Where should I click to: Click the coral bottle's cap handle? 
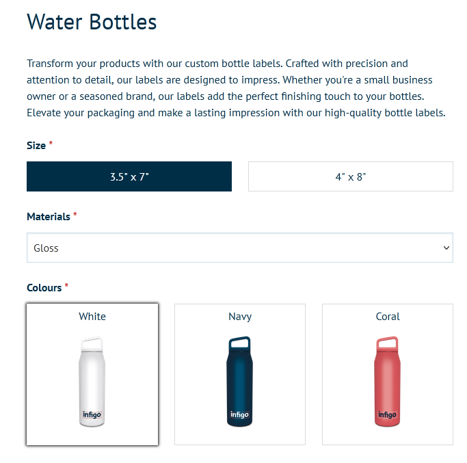coord(387,343)
